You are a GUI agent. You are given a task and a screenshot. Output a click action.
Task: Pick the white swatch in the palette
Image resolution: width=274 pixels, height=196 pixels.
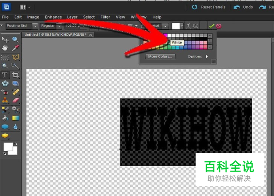(x=169, y=36)
